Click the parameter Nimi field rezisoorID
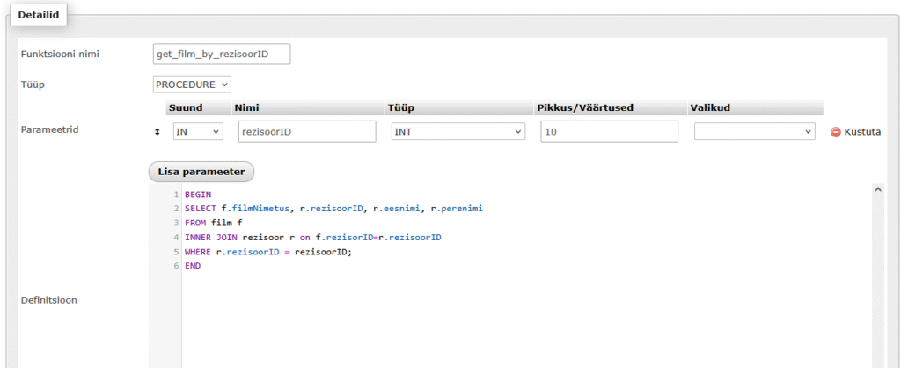The height and width of the screenshot is (368, 901). 306,131
